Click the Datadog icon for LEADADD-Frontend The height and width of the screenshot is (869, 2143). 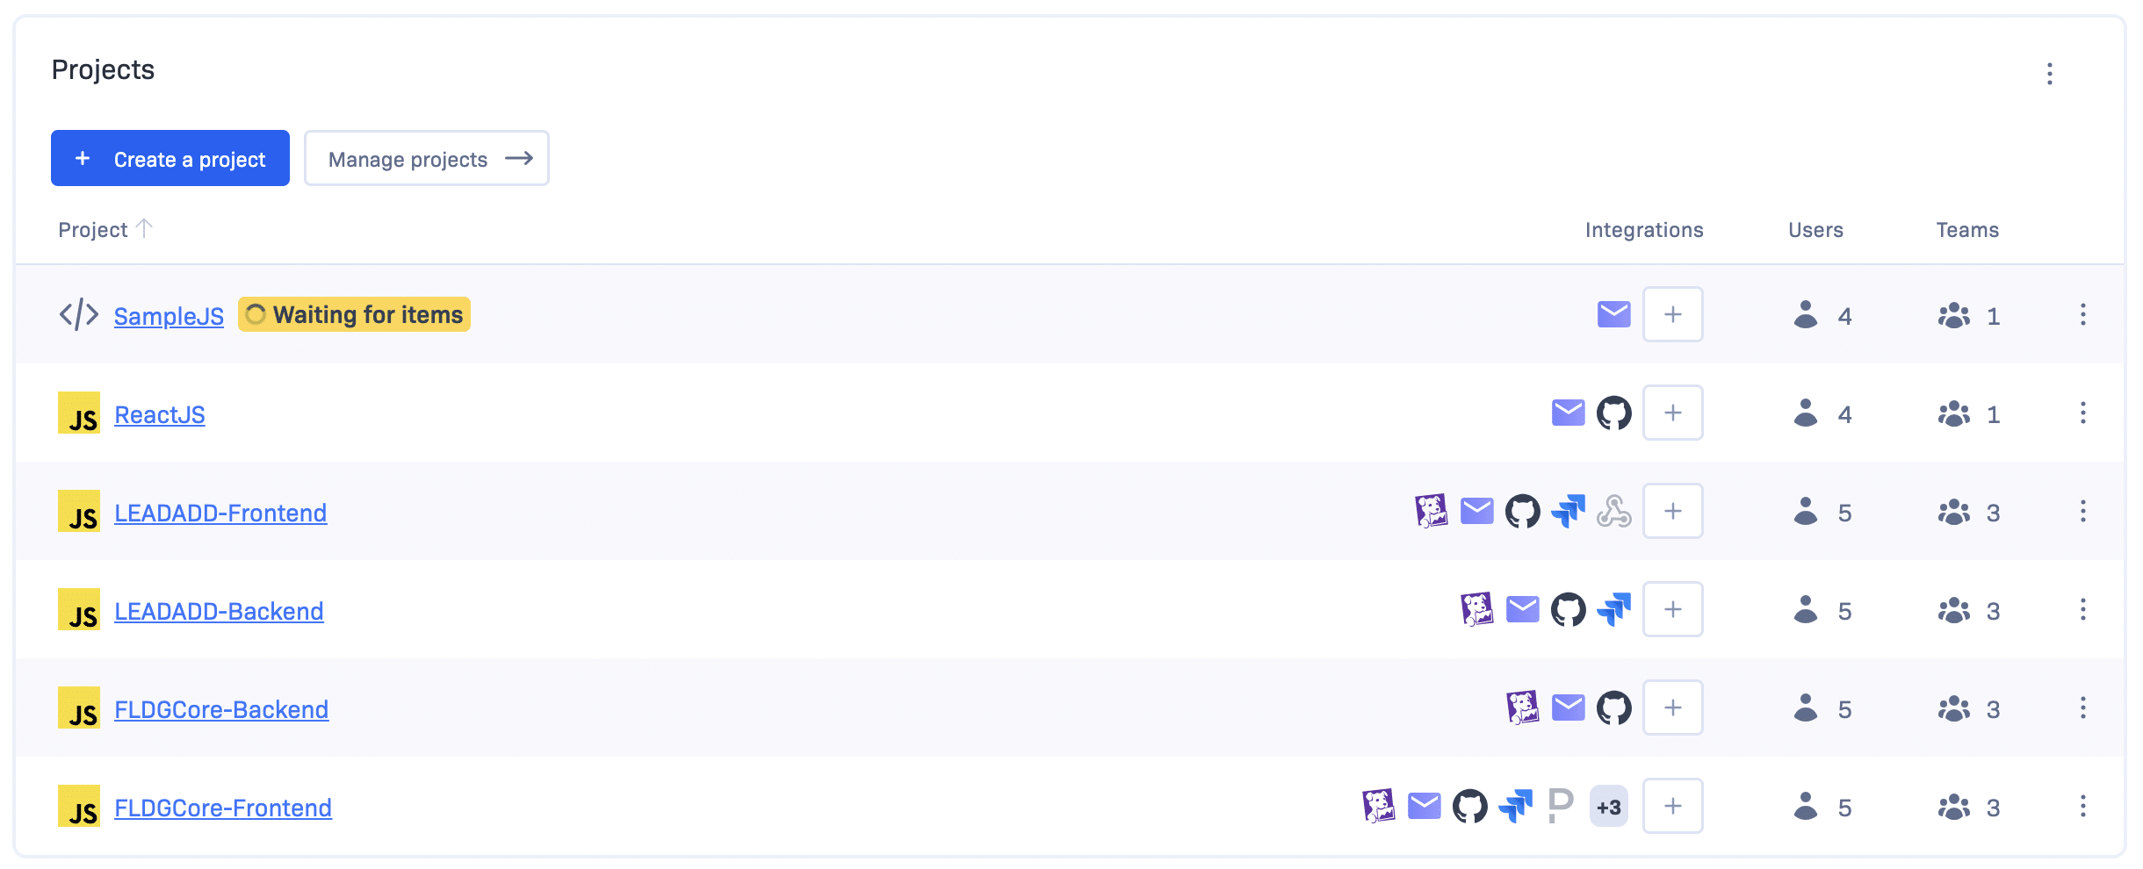1431,511
